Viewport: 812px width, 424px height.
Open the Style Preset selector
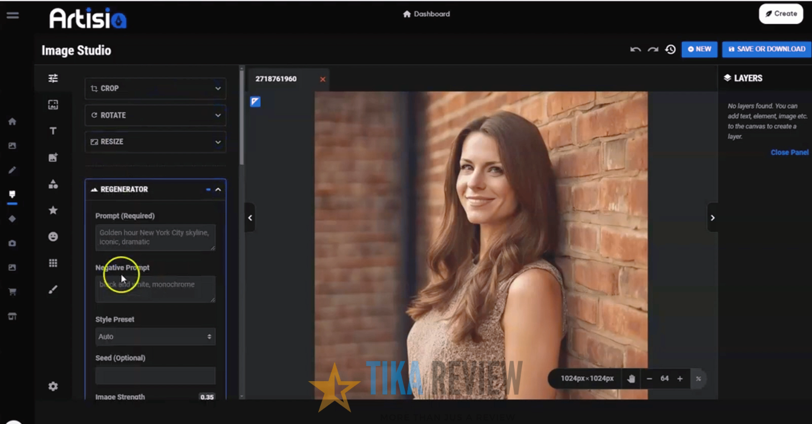point(155,336)
